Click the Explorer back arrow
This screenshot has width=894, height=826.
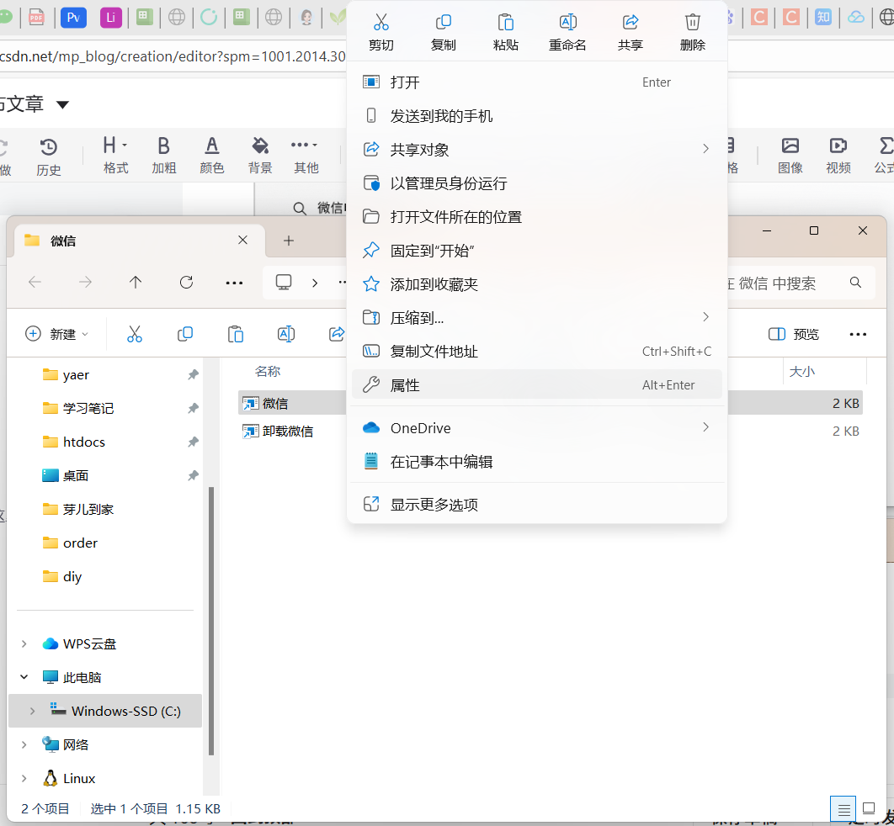pos(35,282)
